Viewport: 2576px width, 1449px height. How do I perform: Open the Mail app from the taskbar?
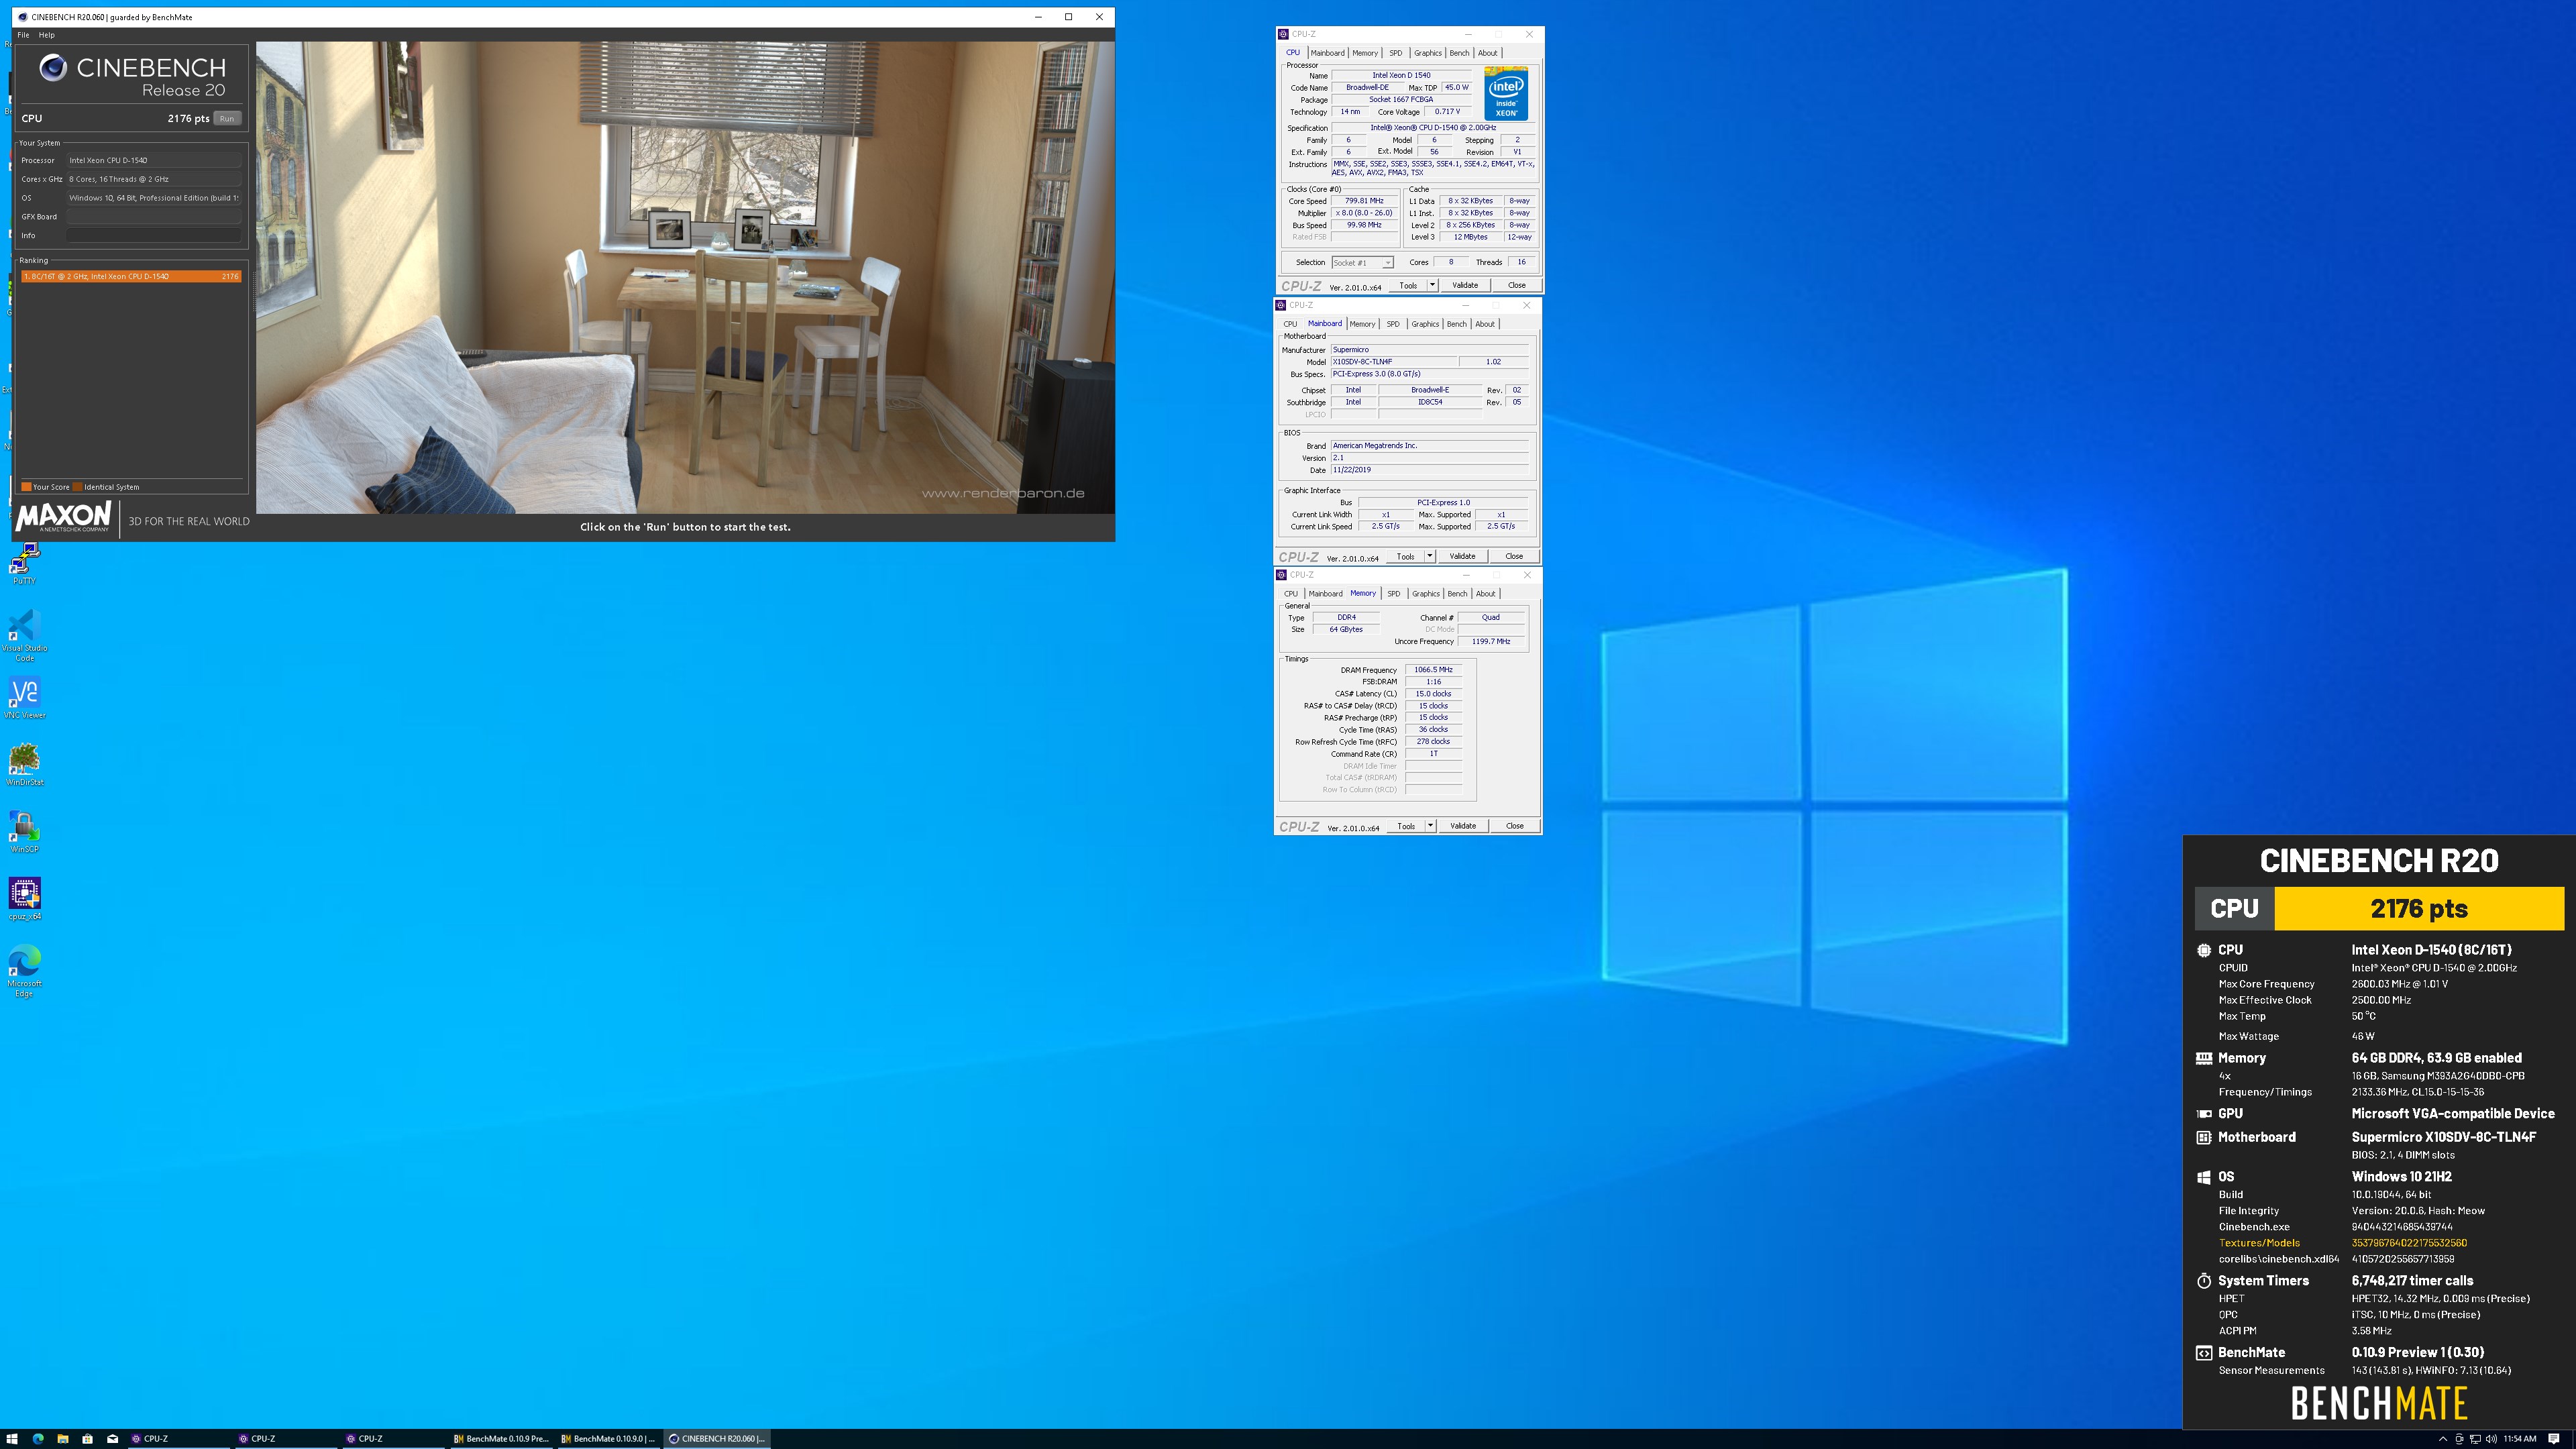112,1439
